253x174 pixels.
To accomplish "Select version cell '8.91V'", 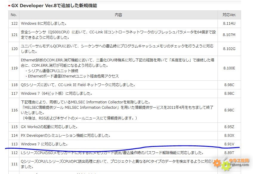I will 229,144.
